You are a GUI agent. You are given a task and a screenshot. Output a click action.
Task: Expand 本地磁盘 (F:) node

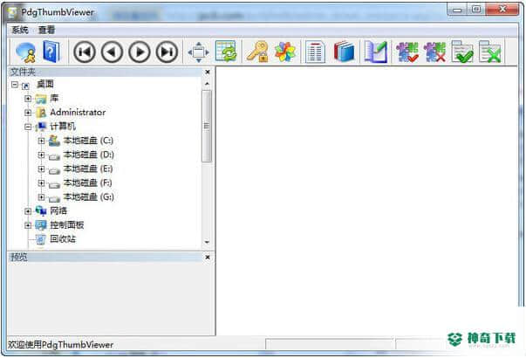(41, 183)
